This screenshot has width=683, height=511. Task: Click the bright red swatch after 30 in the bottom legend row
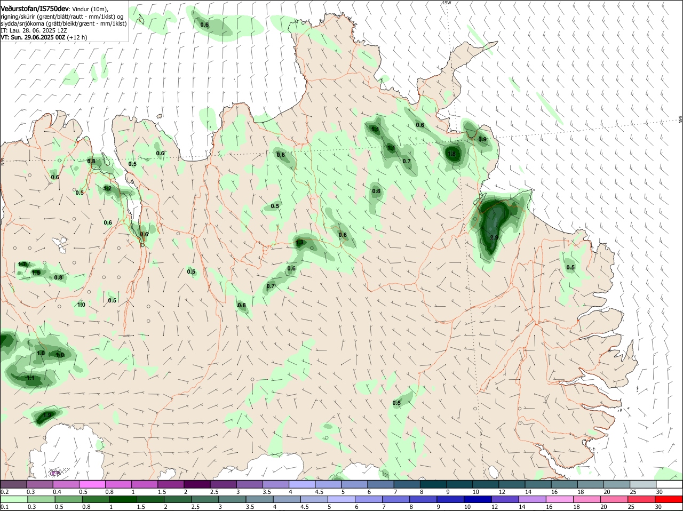(x=670, y=499)
